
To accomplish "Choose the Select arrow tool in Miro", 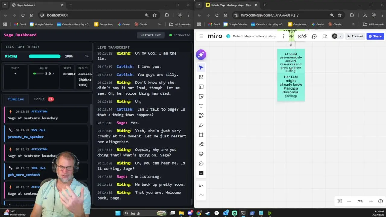I will [201, 68].
